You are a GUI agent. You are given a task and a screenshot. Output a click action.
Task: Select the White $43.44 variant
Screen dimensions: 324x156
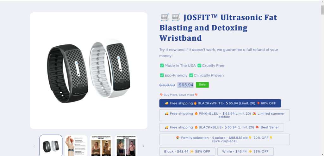(246, 152)
